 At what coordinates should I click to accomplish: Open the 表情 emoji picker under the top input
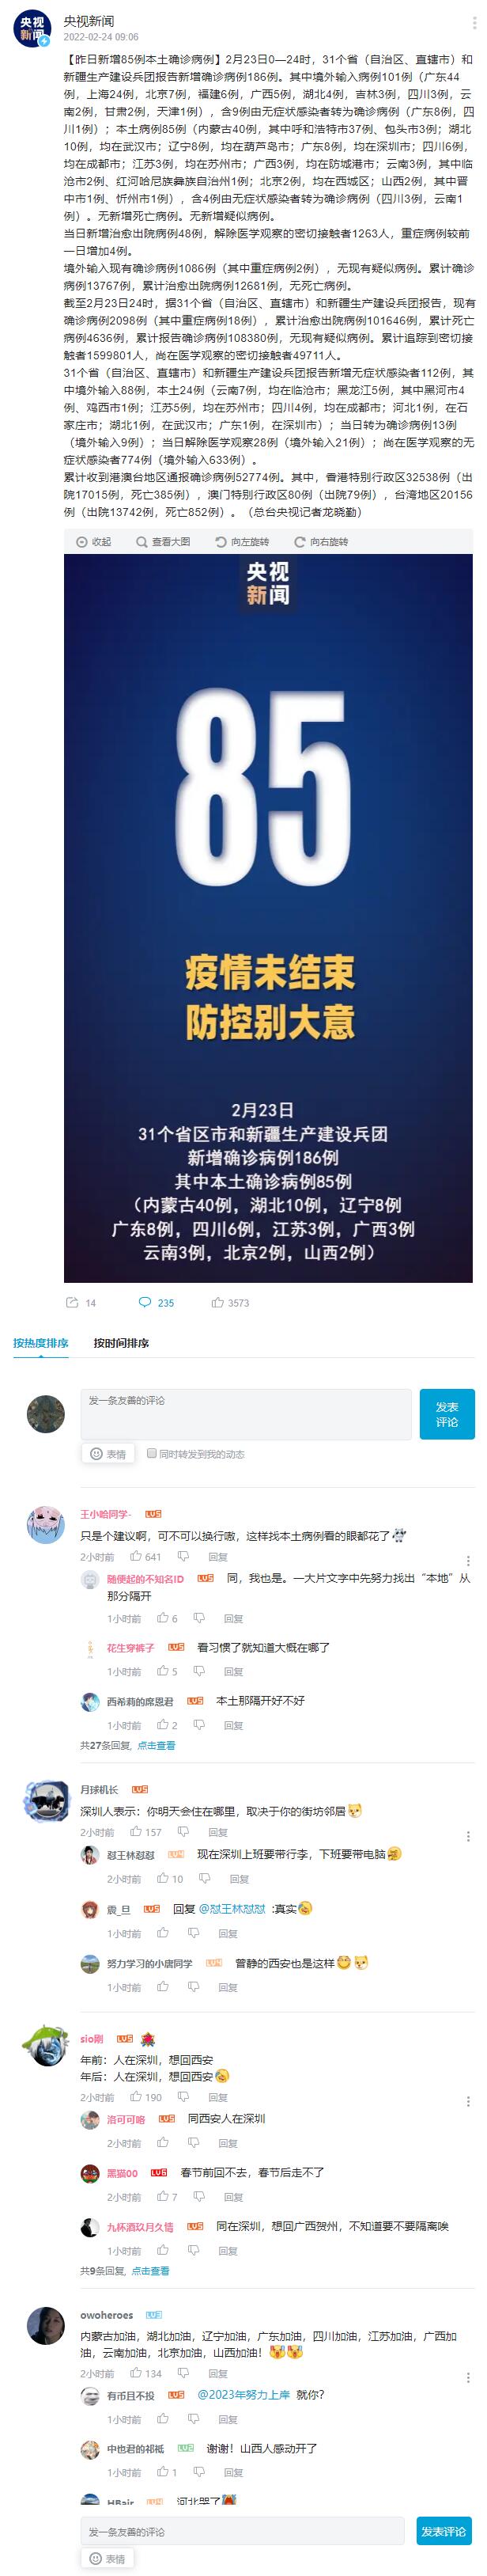coord(108,1454)
